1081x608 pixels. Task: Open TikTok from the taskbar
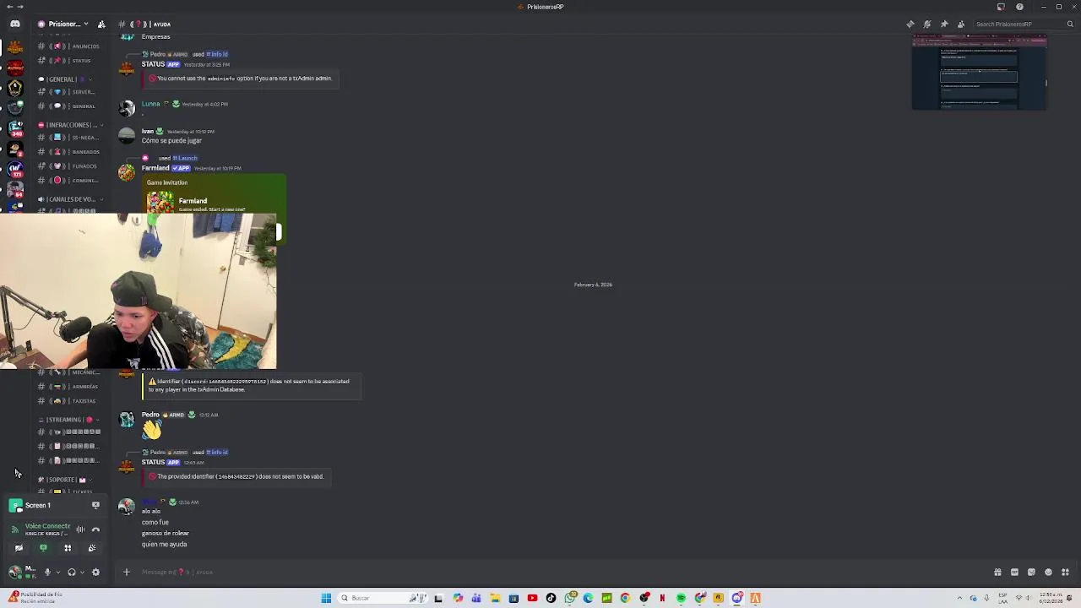tap(551, 598)
